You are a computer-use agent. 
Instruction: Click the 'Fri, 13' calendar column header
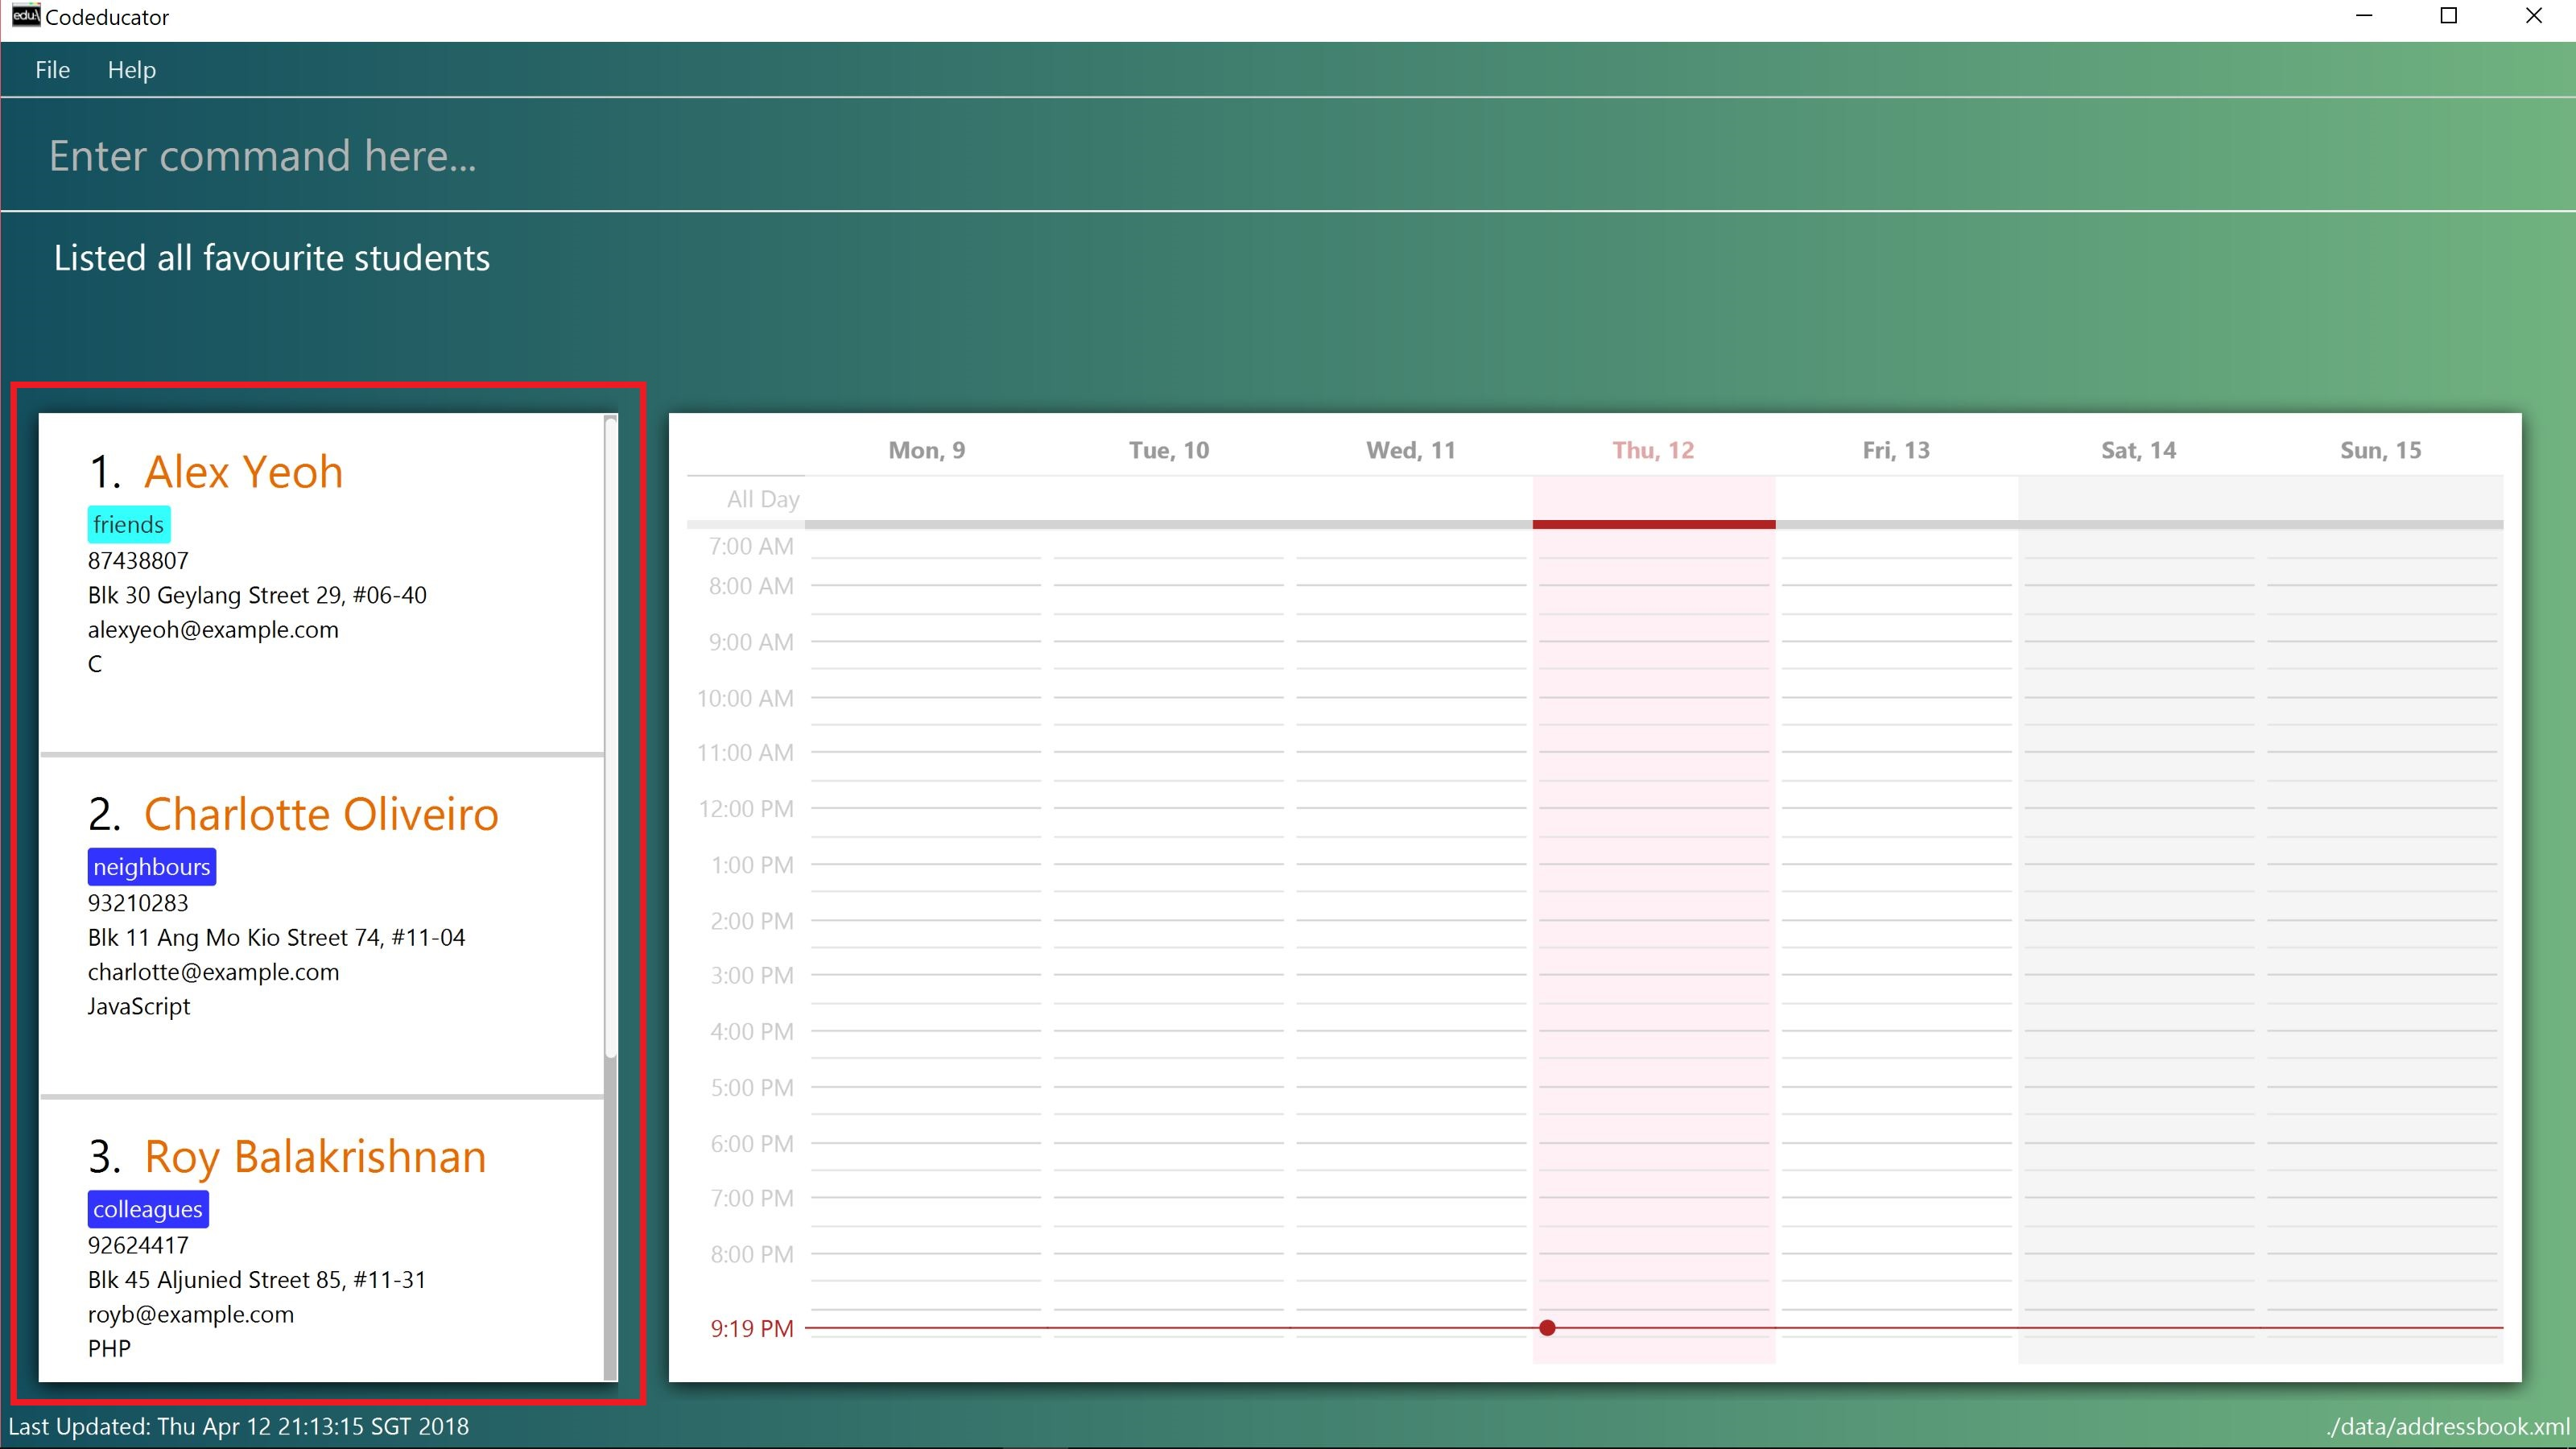pyautogui.click(x=1896, y=450)
